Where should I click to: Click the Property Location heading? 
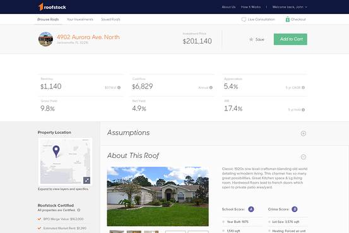click(x=54, y=133)
